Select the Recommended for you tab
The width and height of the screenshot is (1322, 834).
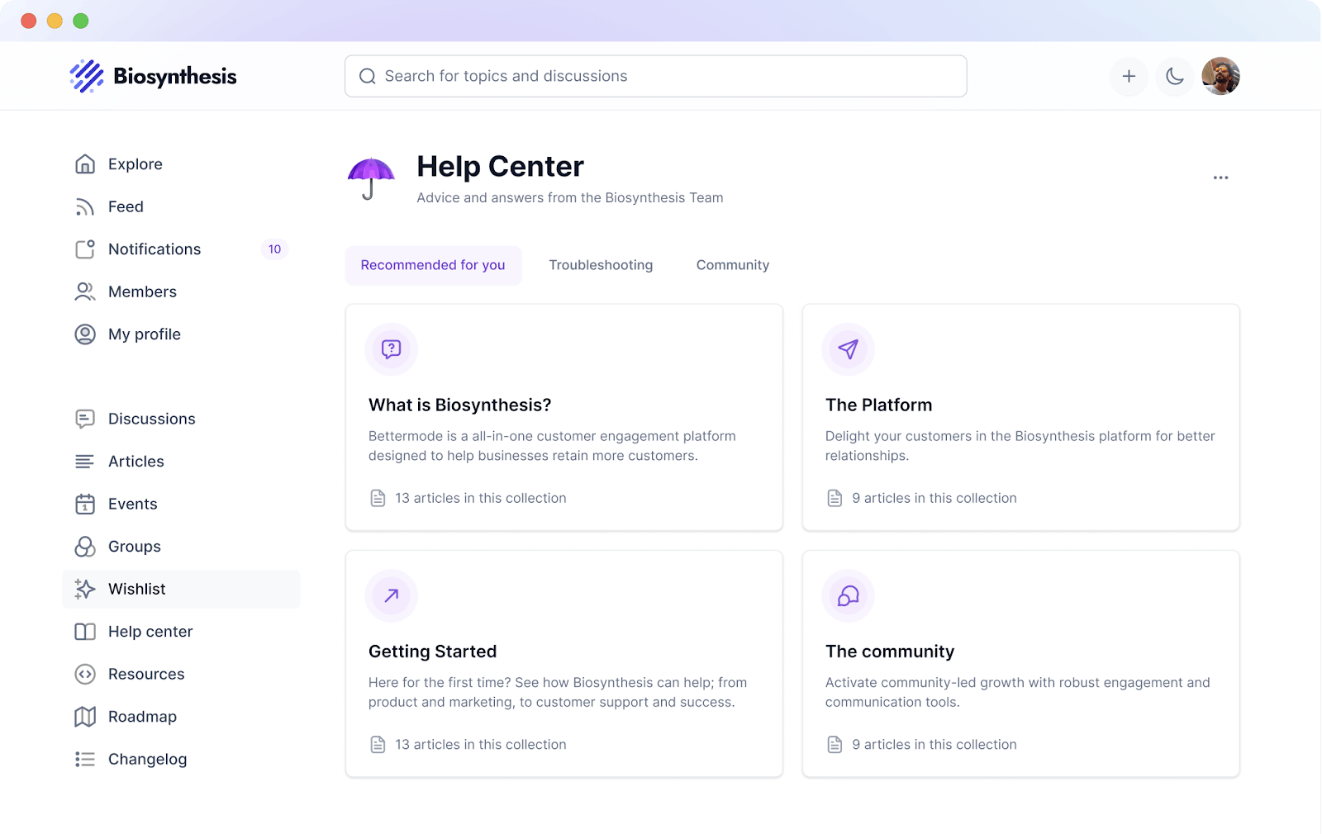coord(433,265)
